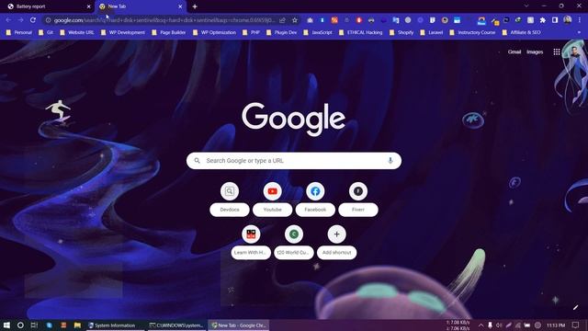Click the red shield extension icon
The height and width of the screenshot is (331, 588).
click(x=359, y=20)
